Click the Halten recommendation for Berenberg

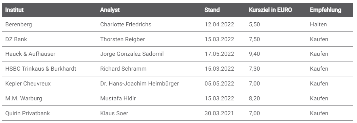click(x=318, y=24)
